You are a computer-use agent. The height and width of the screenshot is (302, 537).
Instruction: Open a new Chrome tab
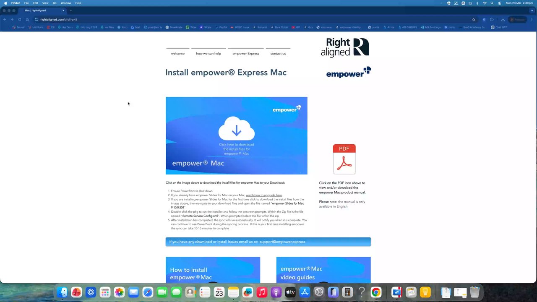pos(70,10)
